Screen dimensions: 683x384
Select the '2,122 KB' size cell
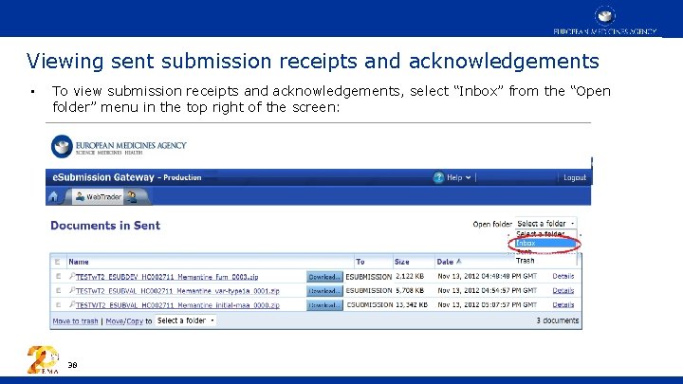coord(410,276)
